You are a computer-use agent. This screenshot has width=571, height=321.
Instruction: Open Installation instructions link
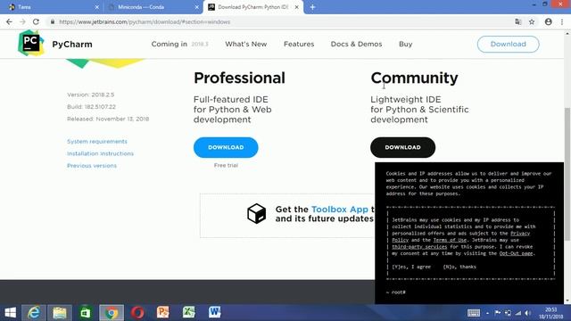pyautogui.click(x=100, y=153)
